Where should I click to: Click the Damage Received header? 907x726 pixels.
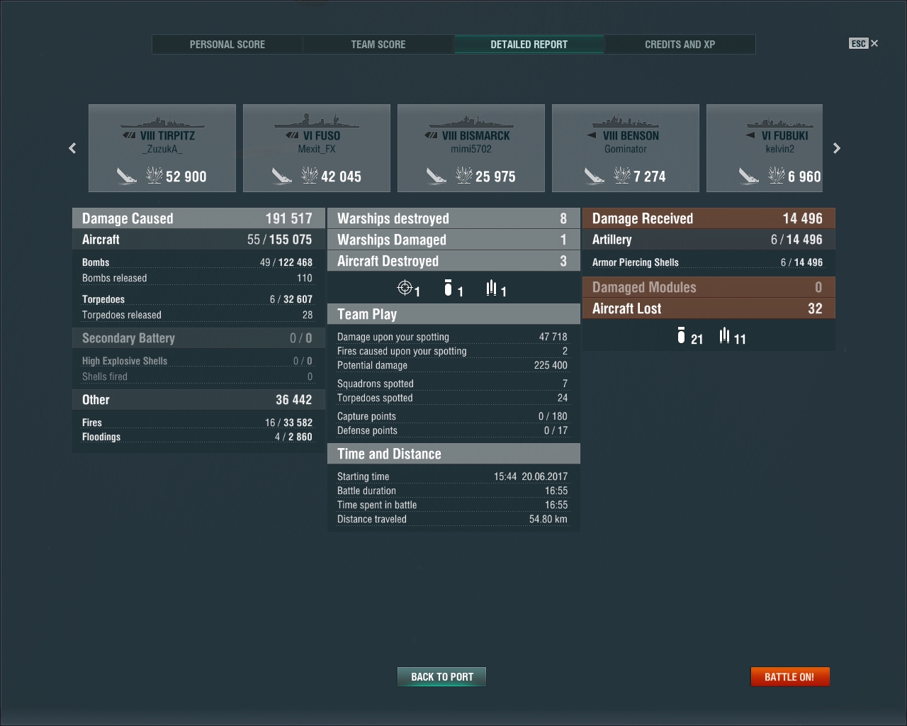click(709, 218)
